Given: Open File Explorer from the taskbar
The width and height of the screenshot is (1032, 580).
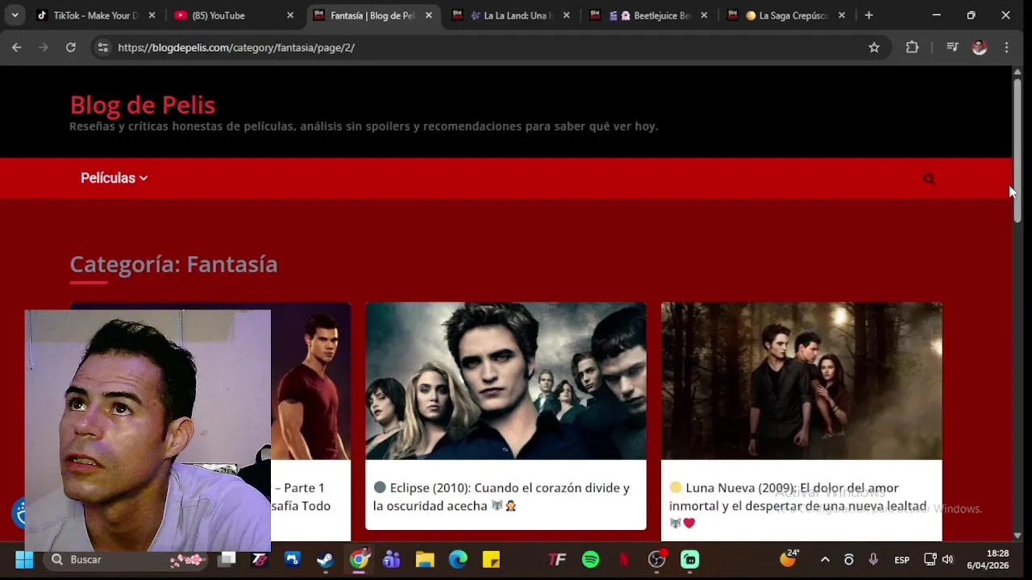Looking at the screenshot, I should coord(425,559).
